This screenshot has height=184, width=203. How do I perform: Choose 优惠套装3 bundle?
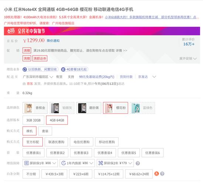click(x=81, y=153)
